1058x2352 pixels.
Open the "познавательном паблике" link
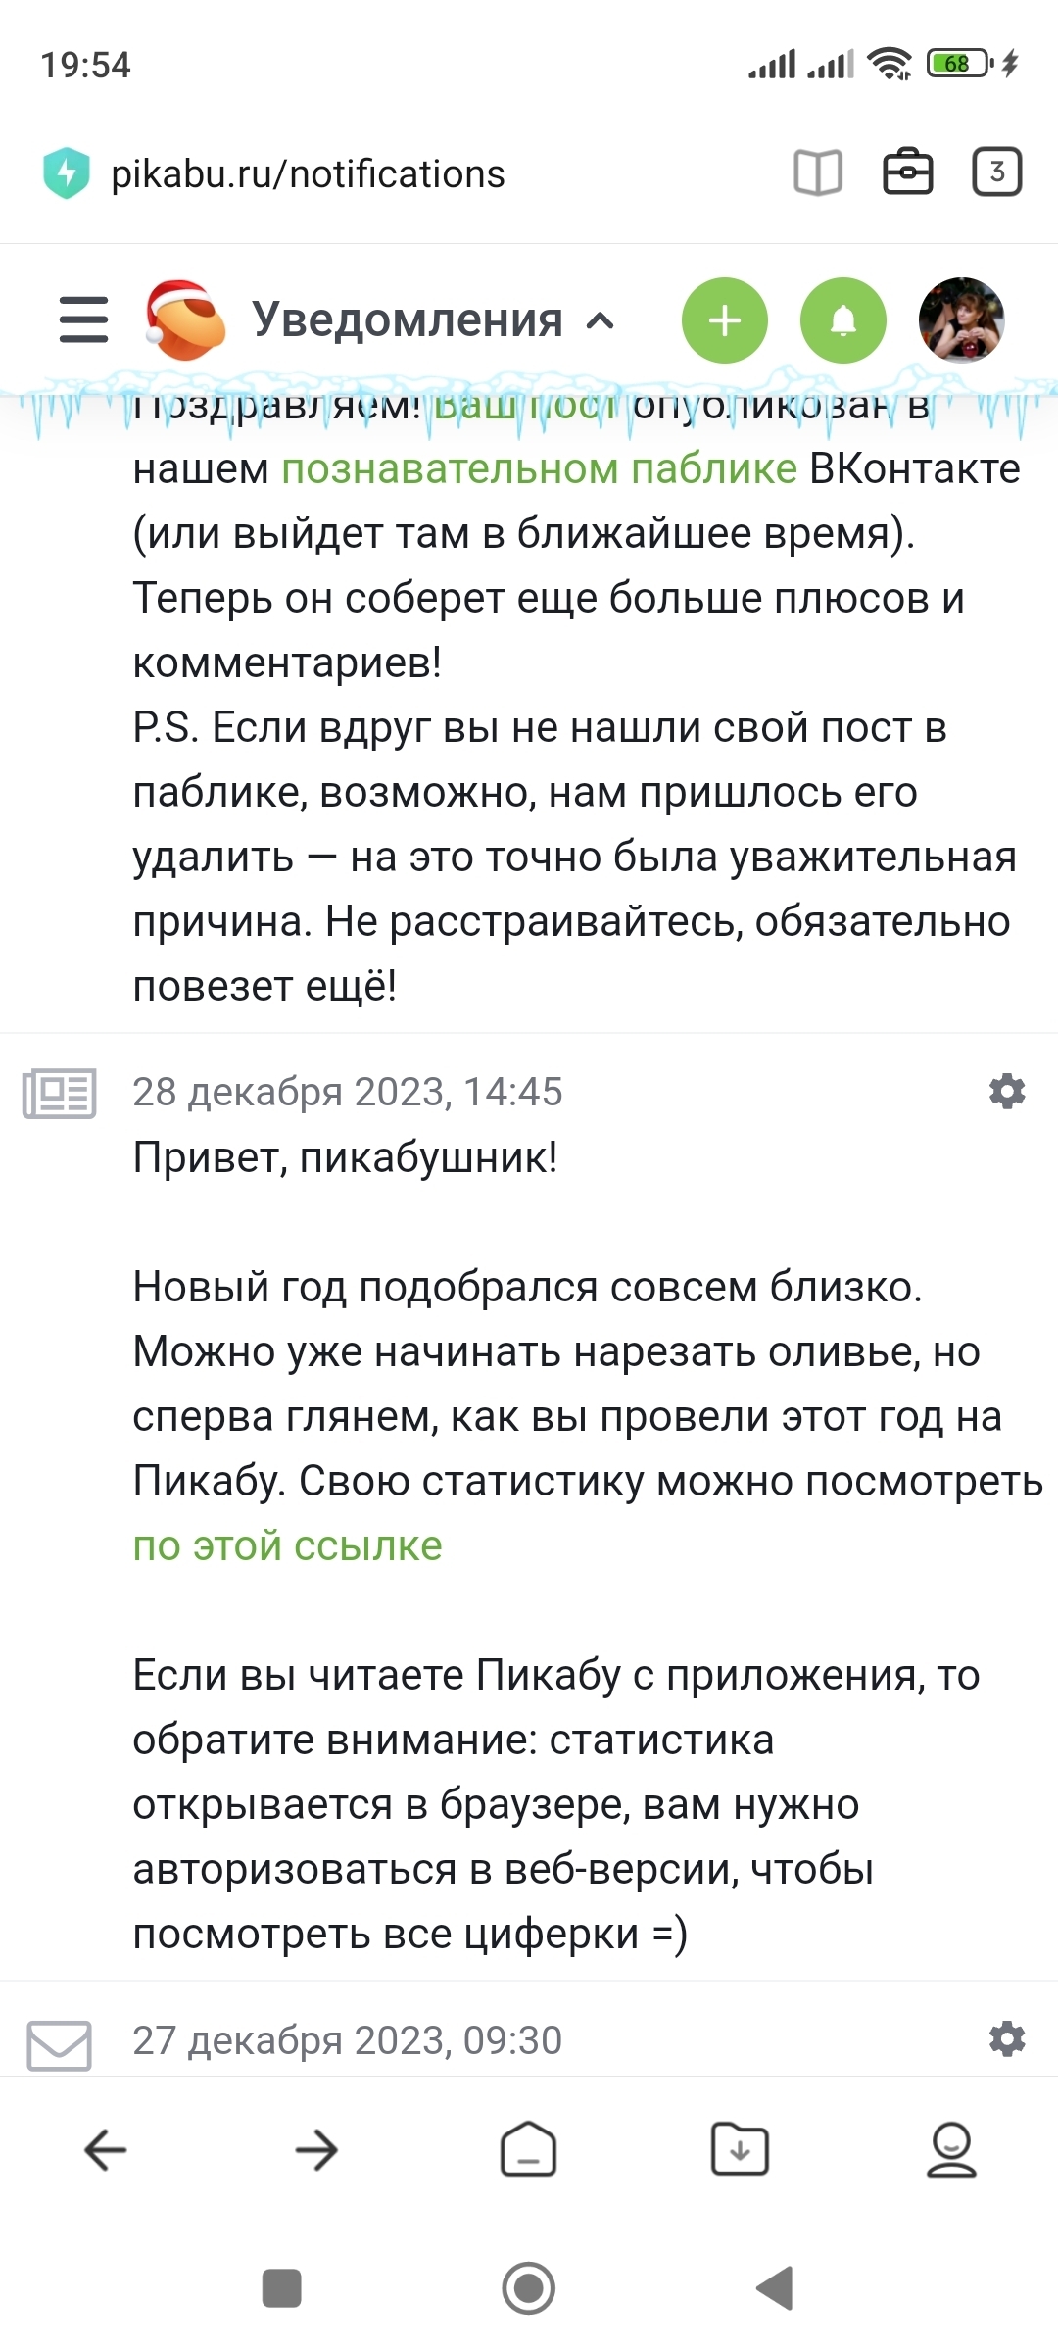[x=539, y=469]
